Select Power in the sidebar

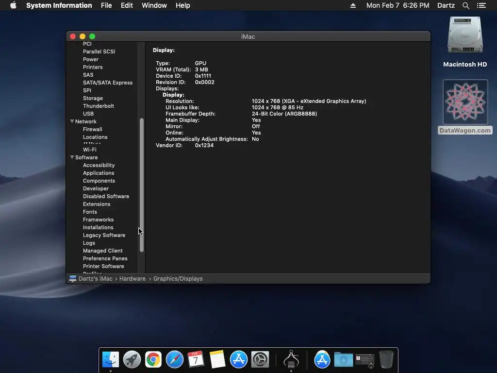91,59
